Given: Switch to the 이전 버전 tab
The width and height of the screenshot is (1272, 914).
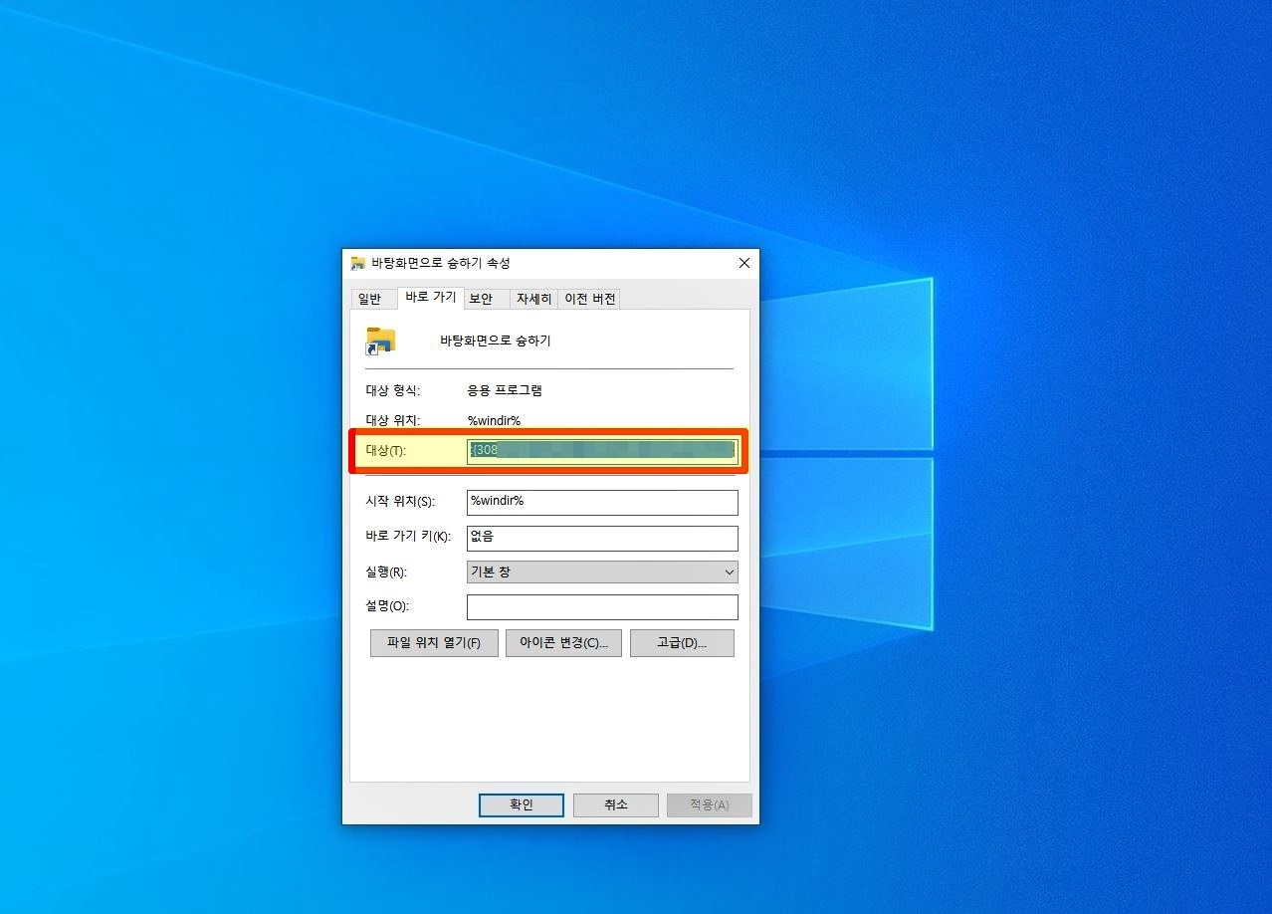Looking at the screenshot, I should pyautogui.click(x=590, y=299).
